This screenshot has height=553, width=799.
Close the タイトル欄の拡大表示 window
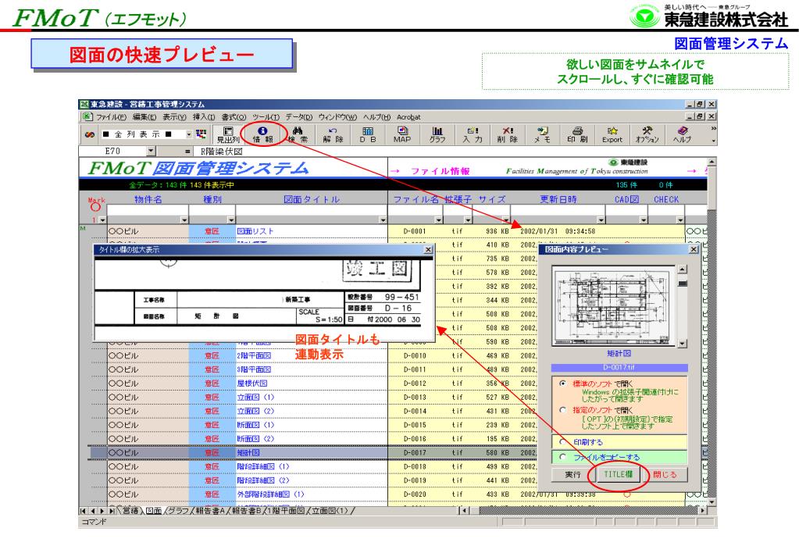tap(428, 249)
